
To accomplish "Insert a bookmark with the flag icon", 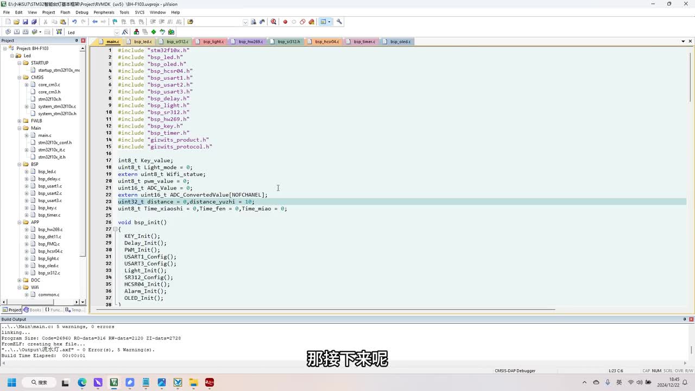I will coord(115,22).
